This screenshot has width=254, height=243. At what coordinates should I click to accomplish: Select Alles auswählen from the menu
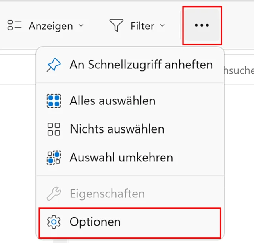point(112,101)
